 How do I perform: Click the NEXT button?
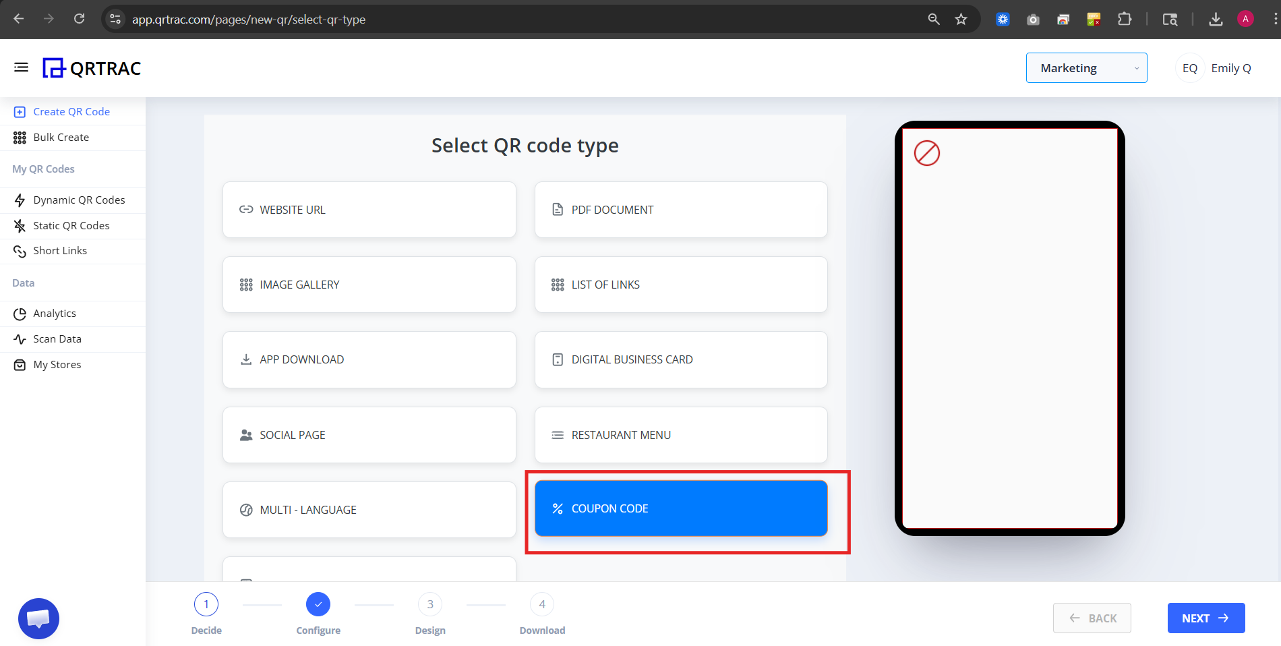pyautogui.click(x=1205, y=618)
